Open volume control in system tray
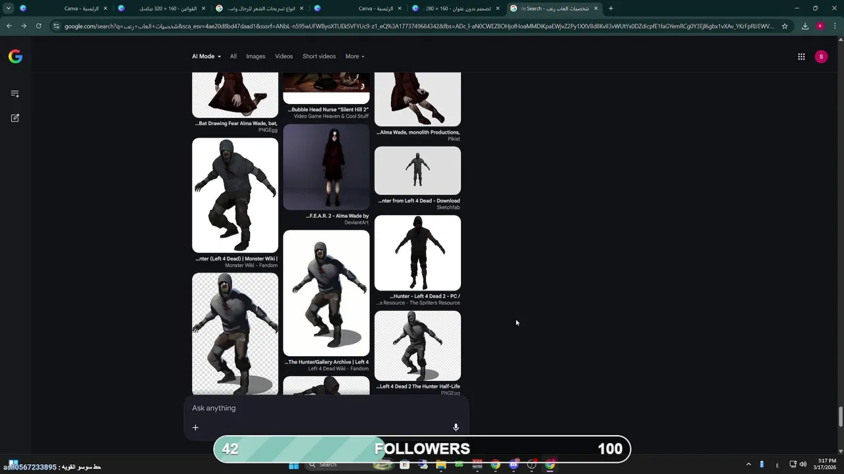Viewport: 844px width, 474px height. [803, 465]
